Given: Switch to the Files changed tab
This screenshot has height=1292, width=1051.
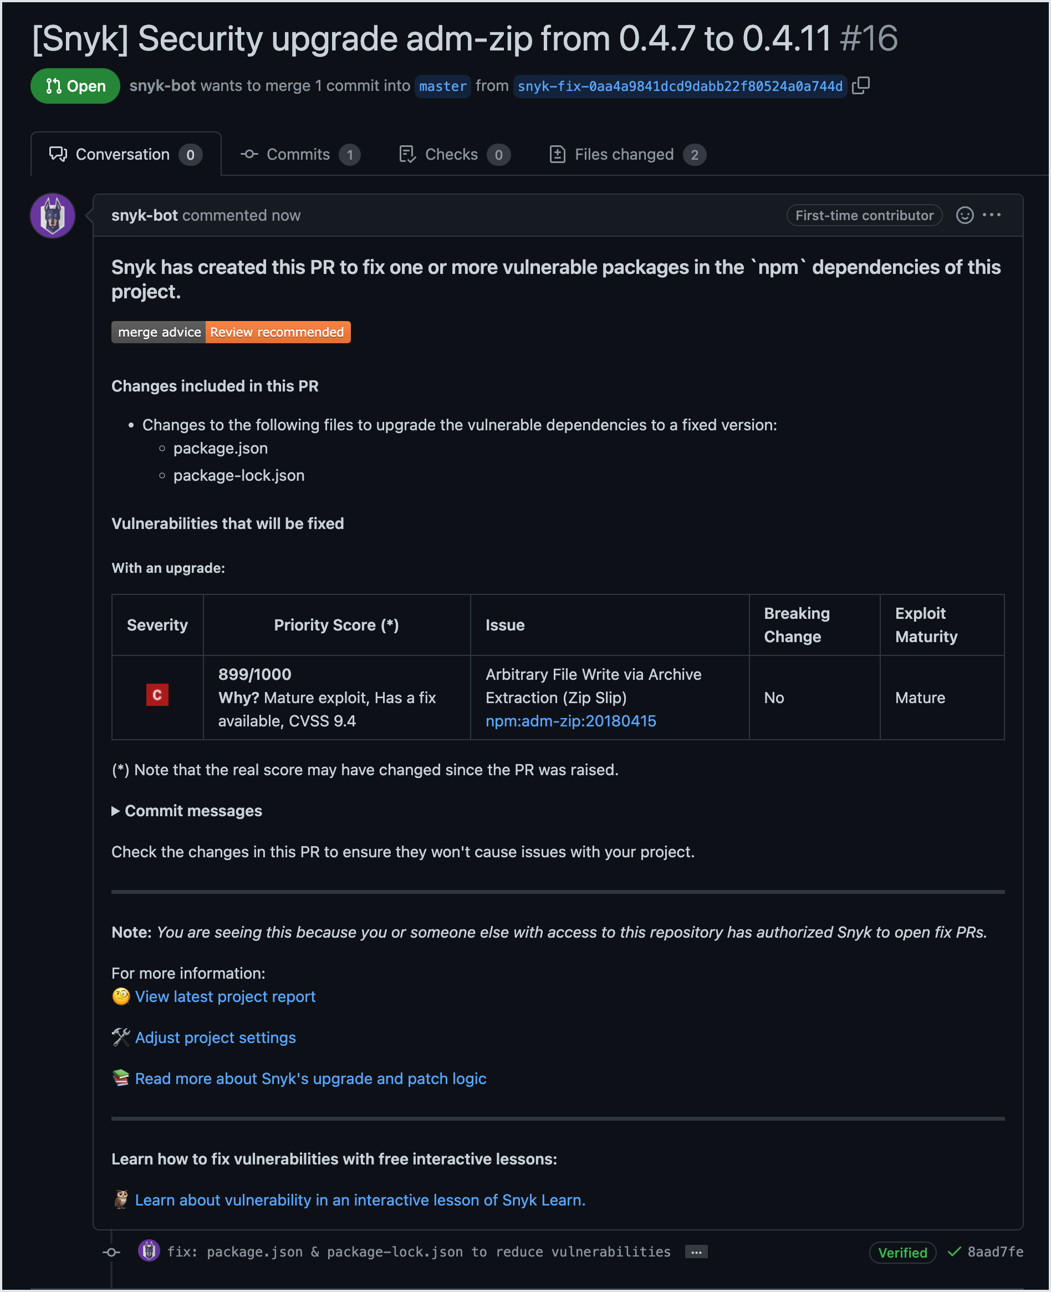Looking at the screenshot, I should [x=624, y=155].
